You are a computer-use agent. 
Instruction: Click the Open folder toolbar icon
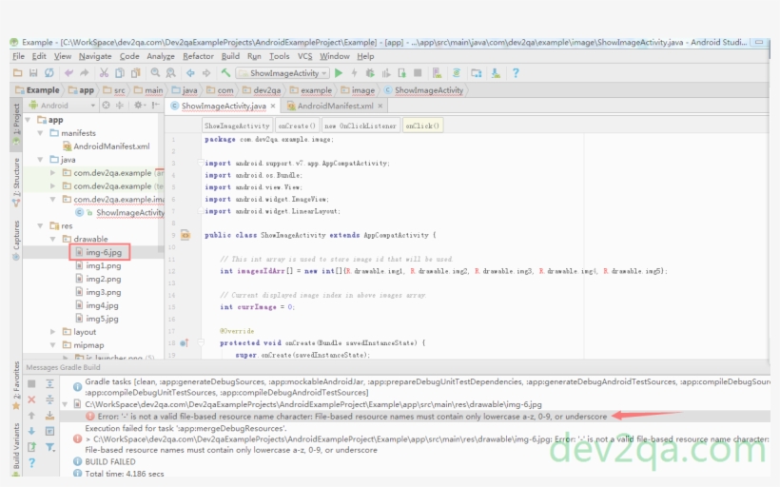pos(17,73)
